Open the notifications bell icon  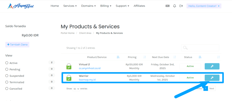pyautogui.click(x=175, y=6)
